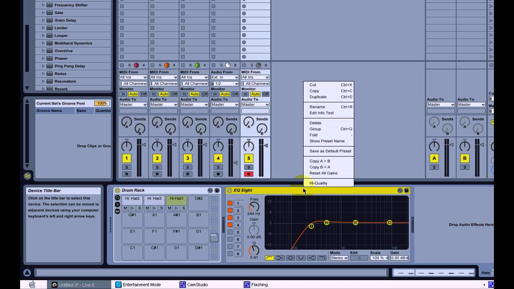Click the Apple icon in taskbar

pyautogui.click(x=33, y=285)
